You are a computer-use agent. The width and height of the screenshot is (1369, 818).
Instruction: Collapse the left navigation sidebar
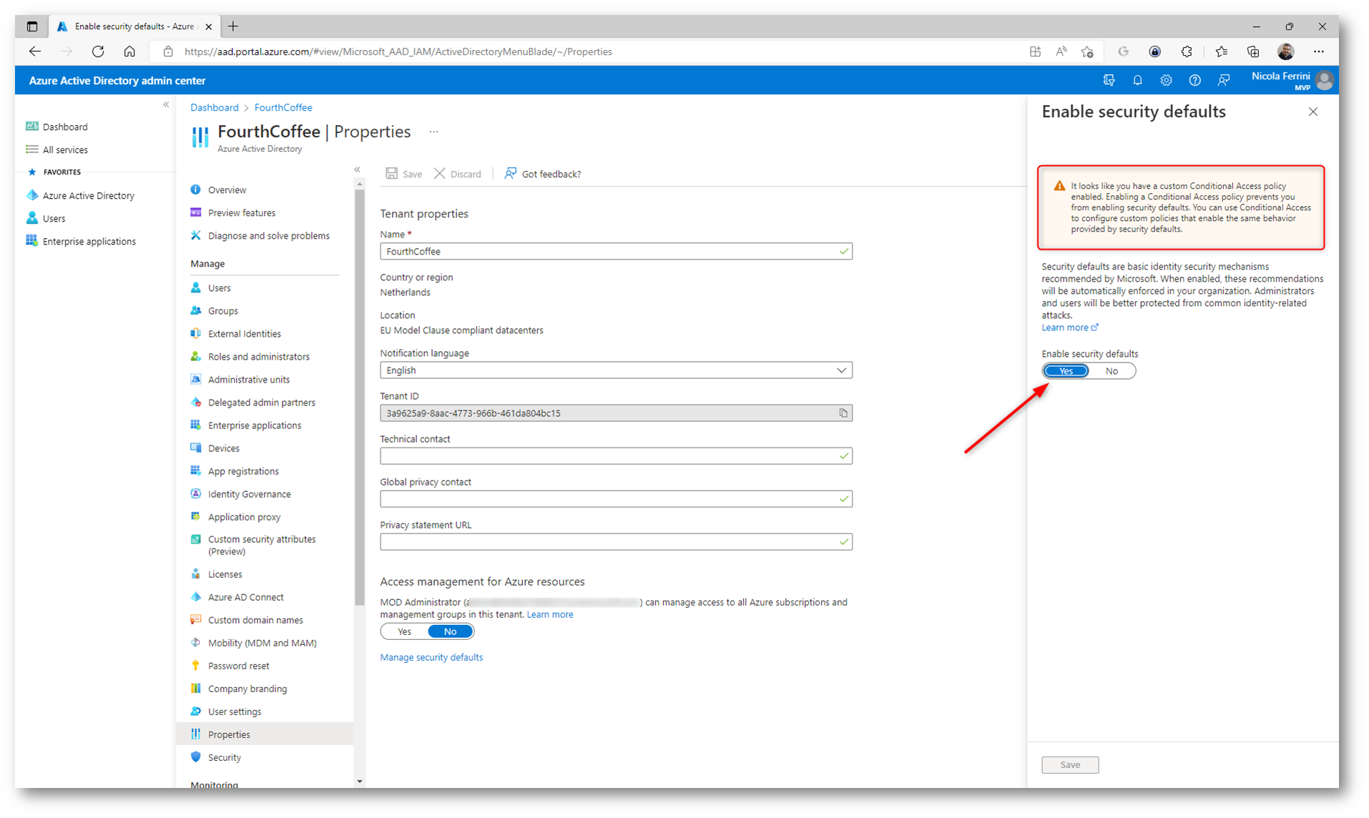pos(166,105)
